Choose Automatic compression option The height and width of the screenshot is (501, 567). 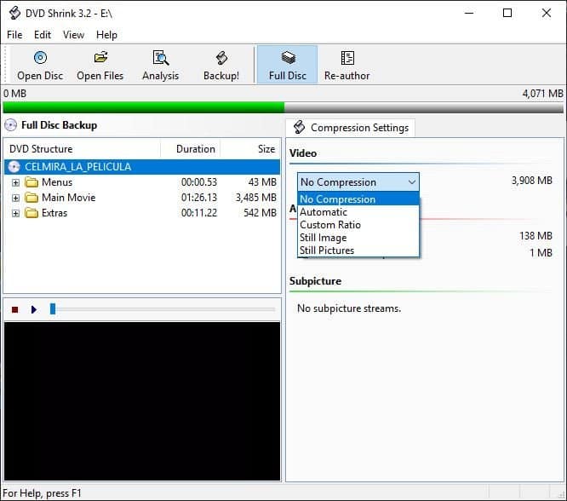tap(358, 212)
